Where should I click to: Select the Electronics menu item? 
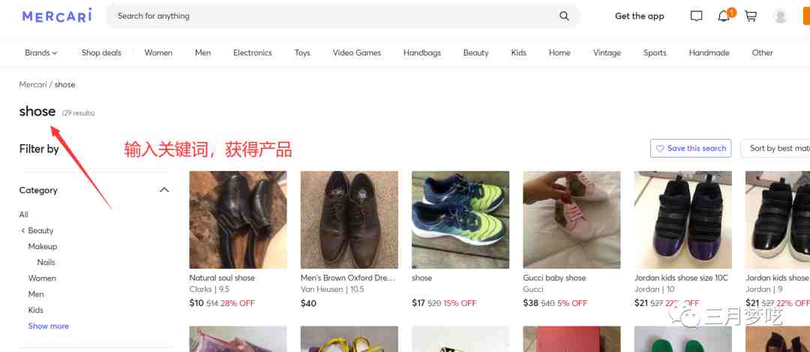tap(253, 53)
